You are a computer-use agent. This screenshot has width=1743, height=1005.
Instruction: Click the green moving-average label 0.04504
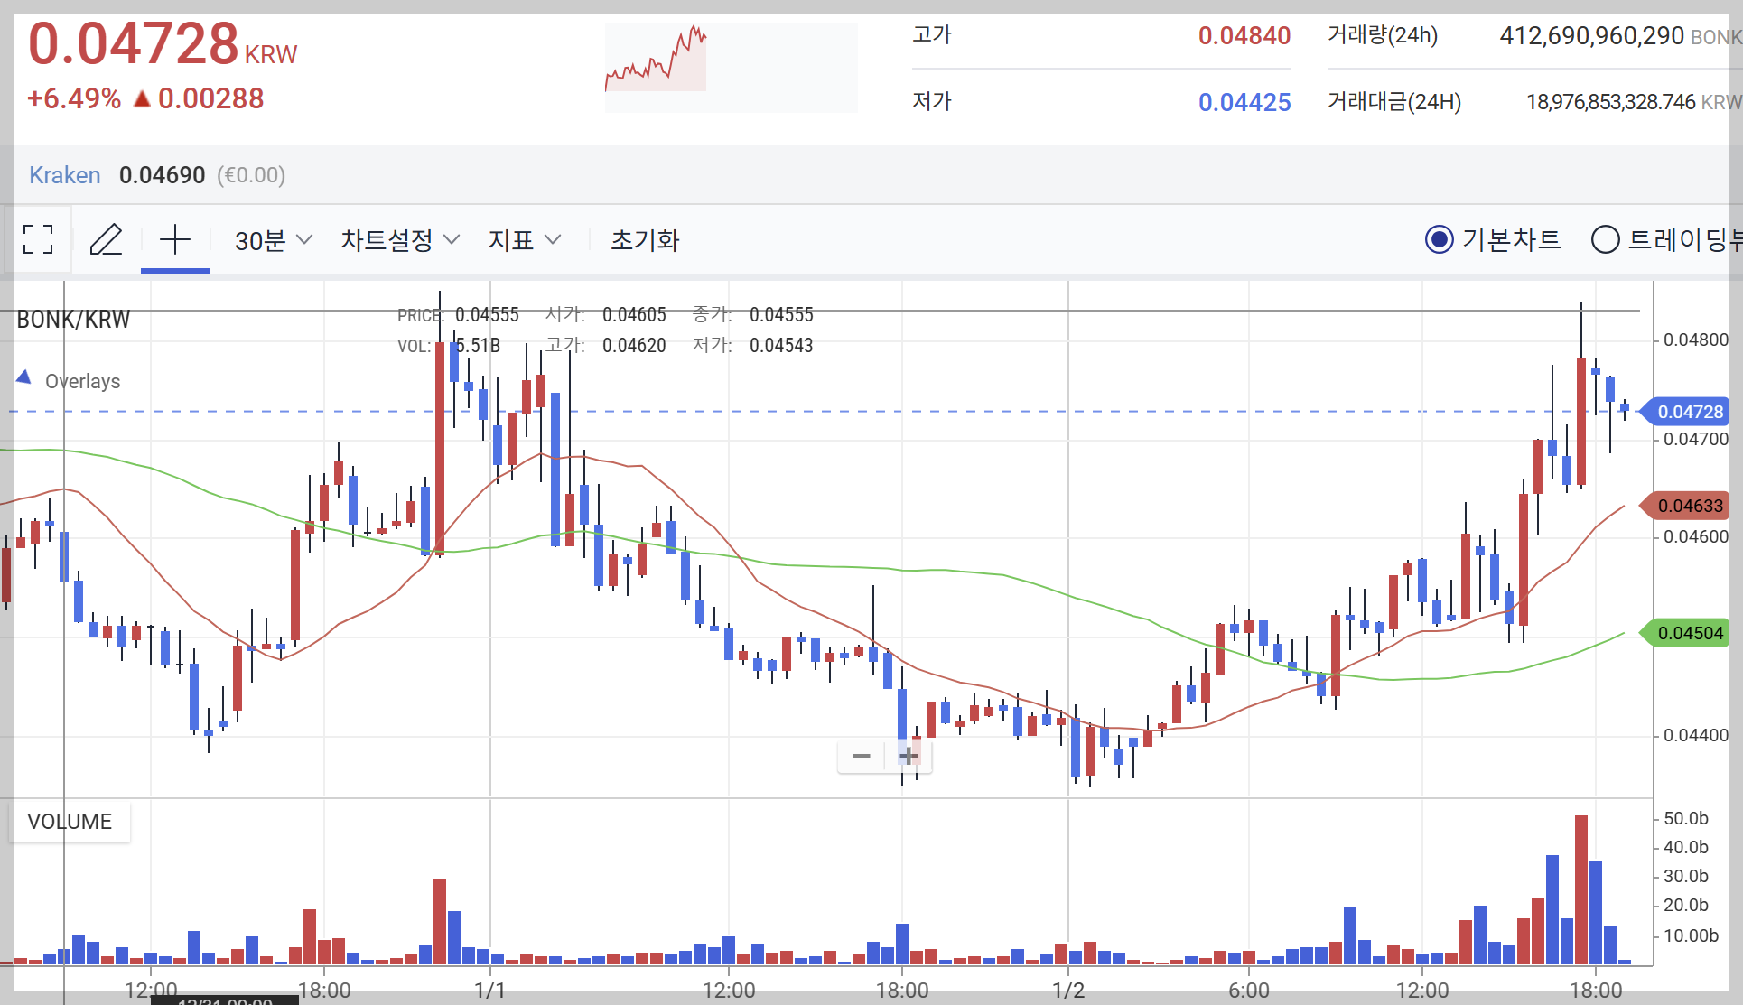[1689, 633]
